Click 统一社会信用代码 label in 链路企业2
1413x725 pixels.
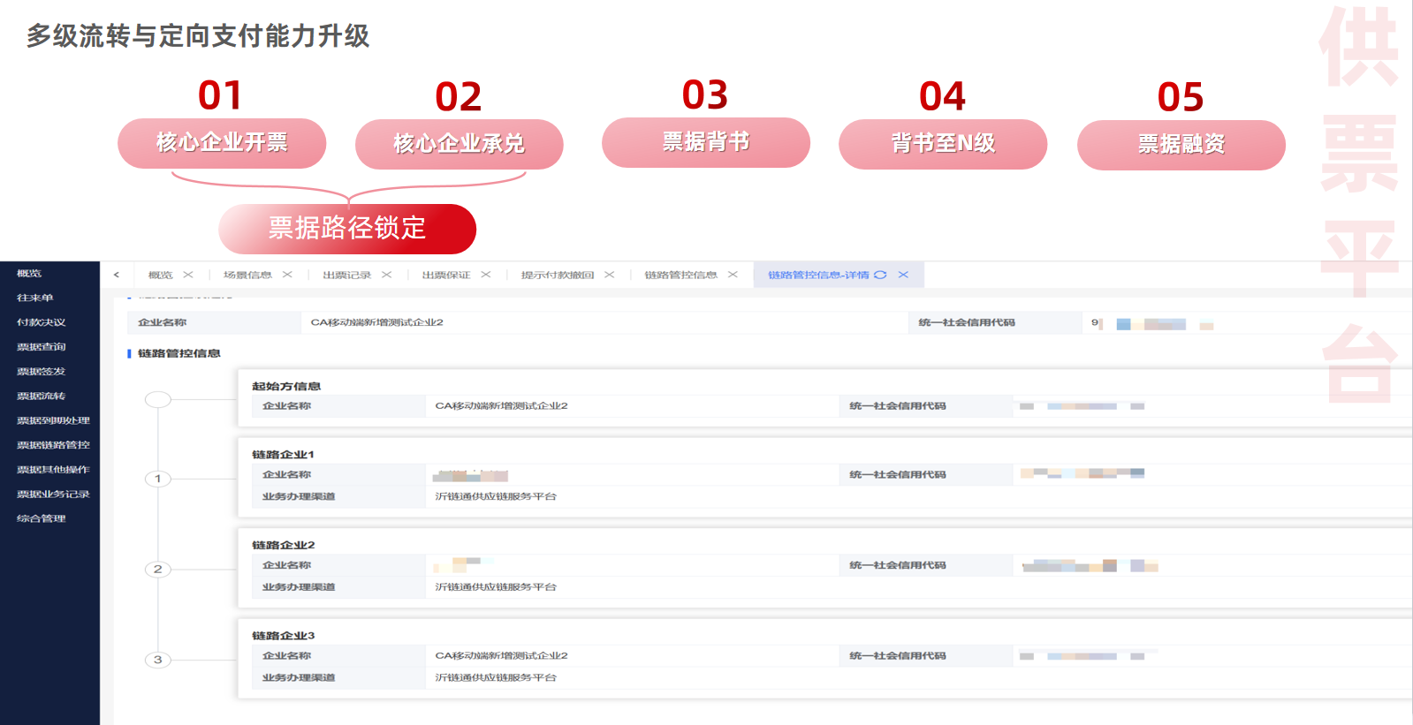click(x=898, y=565)
